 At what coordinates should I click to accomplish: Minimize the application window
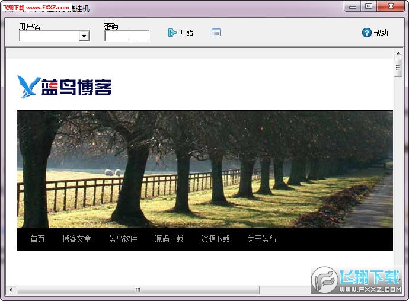click(353, 7)
